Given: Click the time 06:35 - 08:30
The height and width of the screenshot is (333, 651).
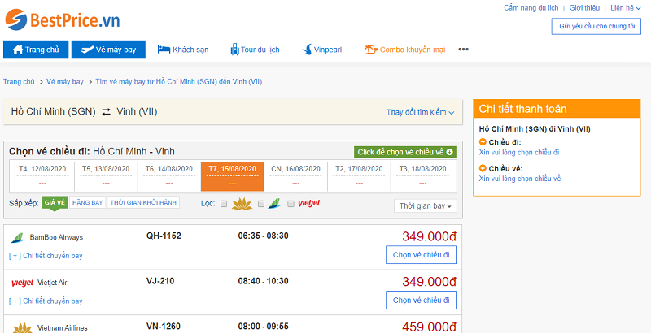Looking at the screenshot, I should coord(263,236).
